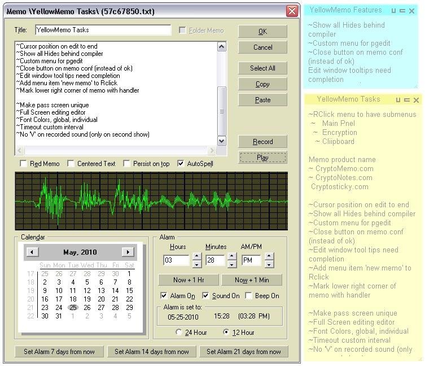Click line '~Timeout custom interval' in editor
425x367 pixels.
(x=50, y=127)
